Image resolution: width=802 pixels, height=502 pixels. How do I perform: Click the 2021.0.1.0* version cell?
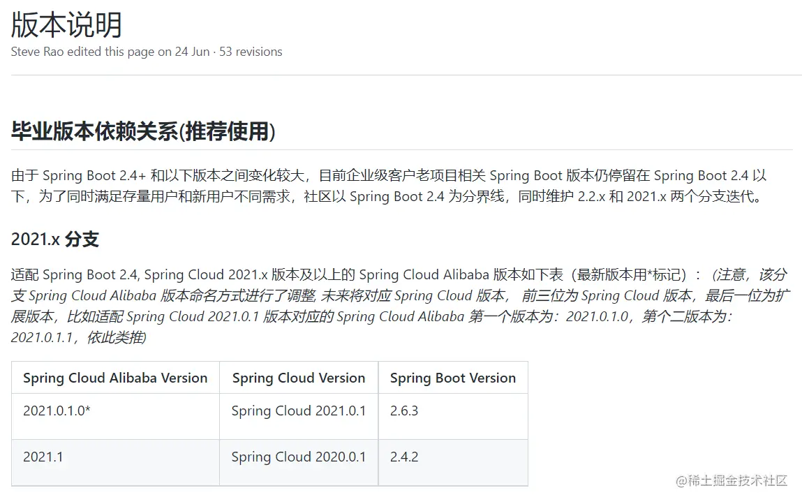click(57, 411)
